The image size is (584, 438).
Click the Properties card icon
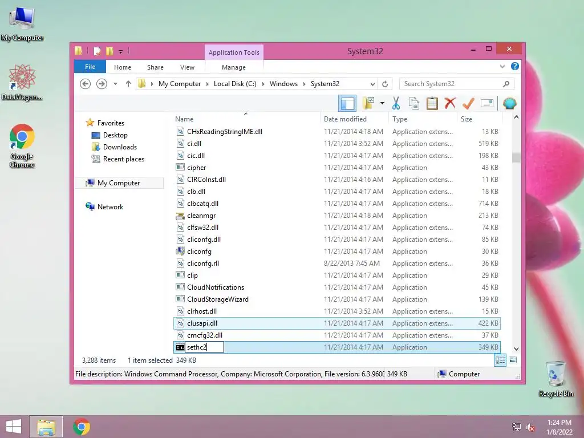[x=487, y=103]
